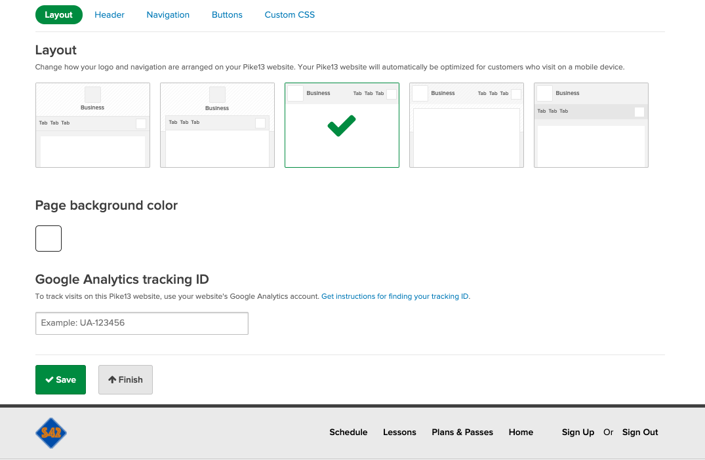Click the S42 diamond logo in footer
Screen dimensions: 705x460
coord(51,433)
